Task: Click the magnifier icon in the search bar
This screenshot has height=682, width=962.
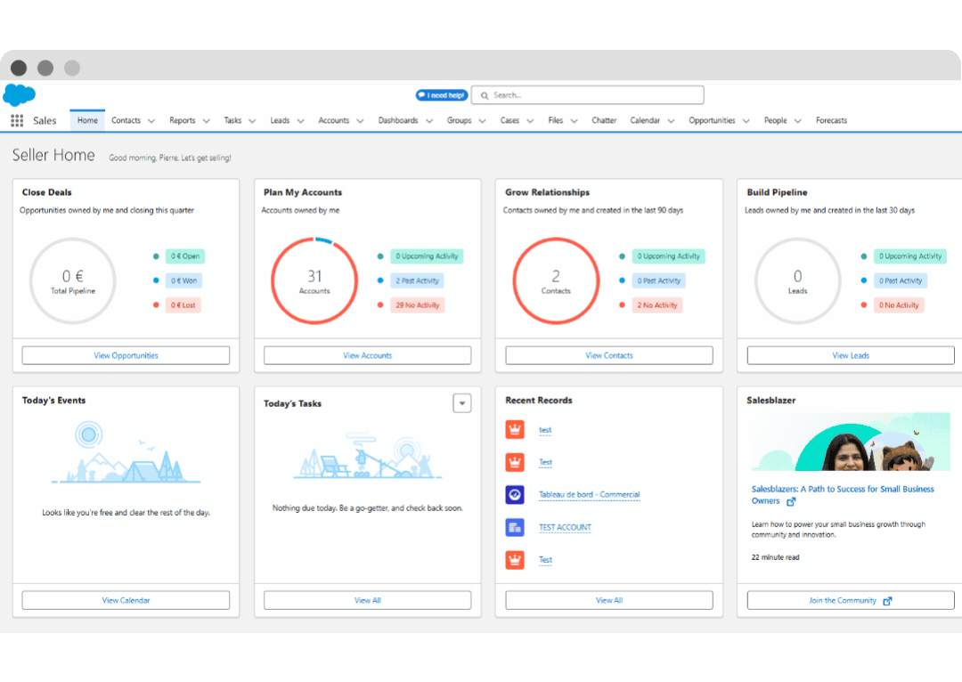Action: pyautogui.click(x=484, y=95)
